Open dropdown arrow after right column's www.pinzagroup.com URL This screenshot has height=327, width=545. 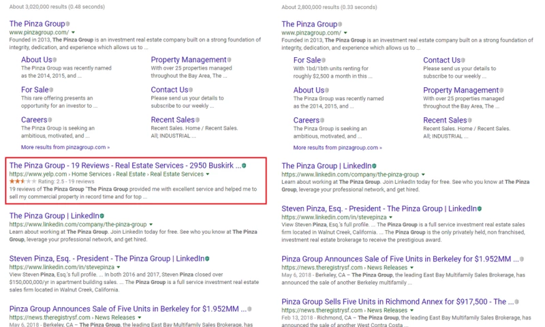click(345, 33)
